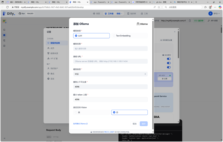Viewport: 223px width, 142px height.
Task: Expand the 微信 app dropdown
Action: tap(120, 13)
